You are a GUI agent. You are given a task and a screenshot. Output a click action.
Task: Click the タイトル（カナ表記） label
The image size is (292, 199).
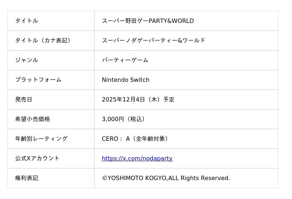pos(43,41)
